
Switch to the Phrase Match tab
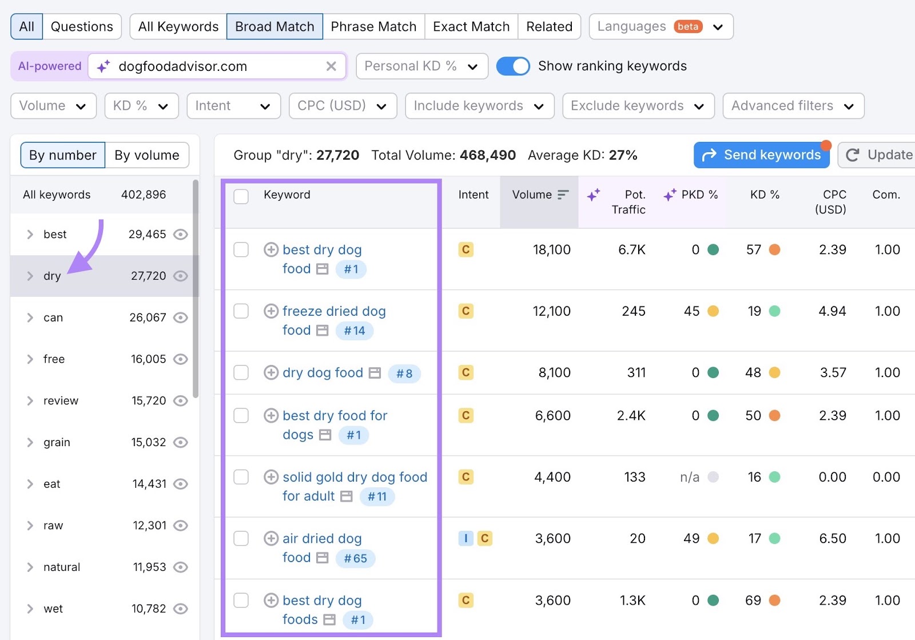pos(373,26)
